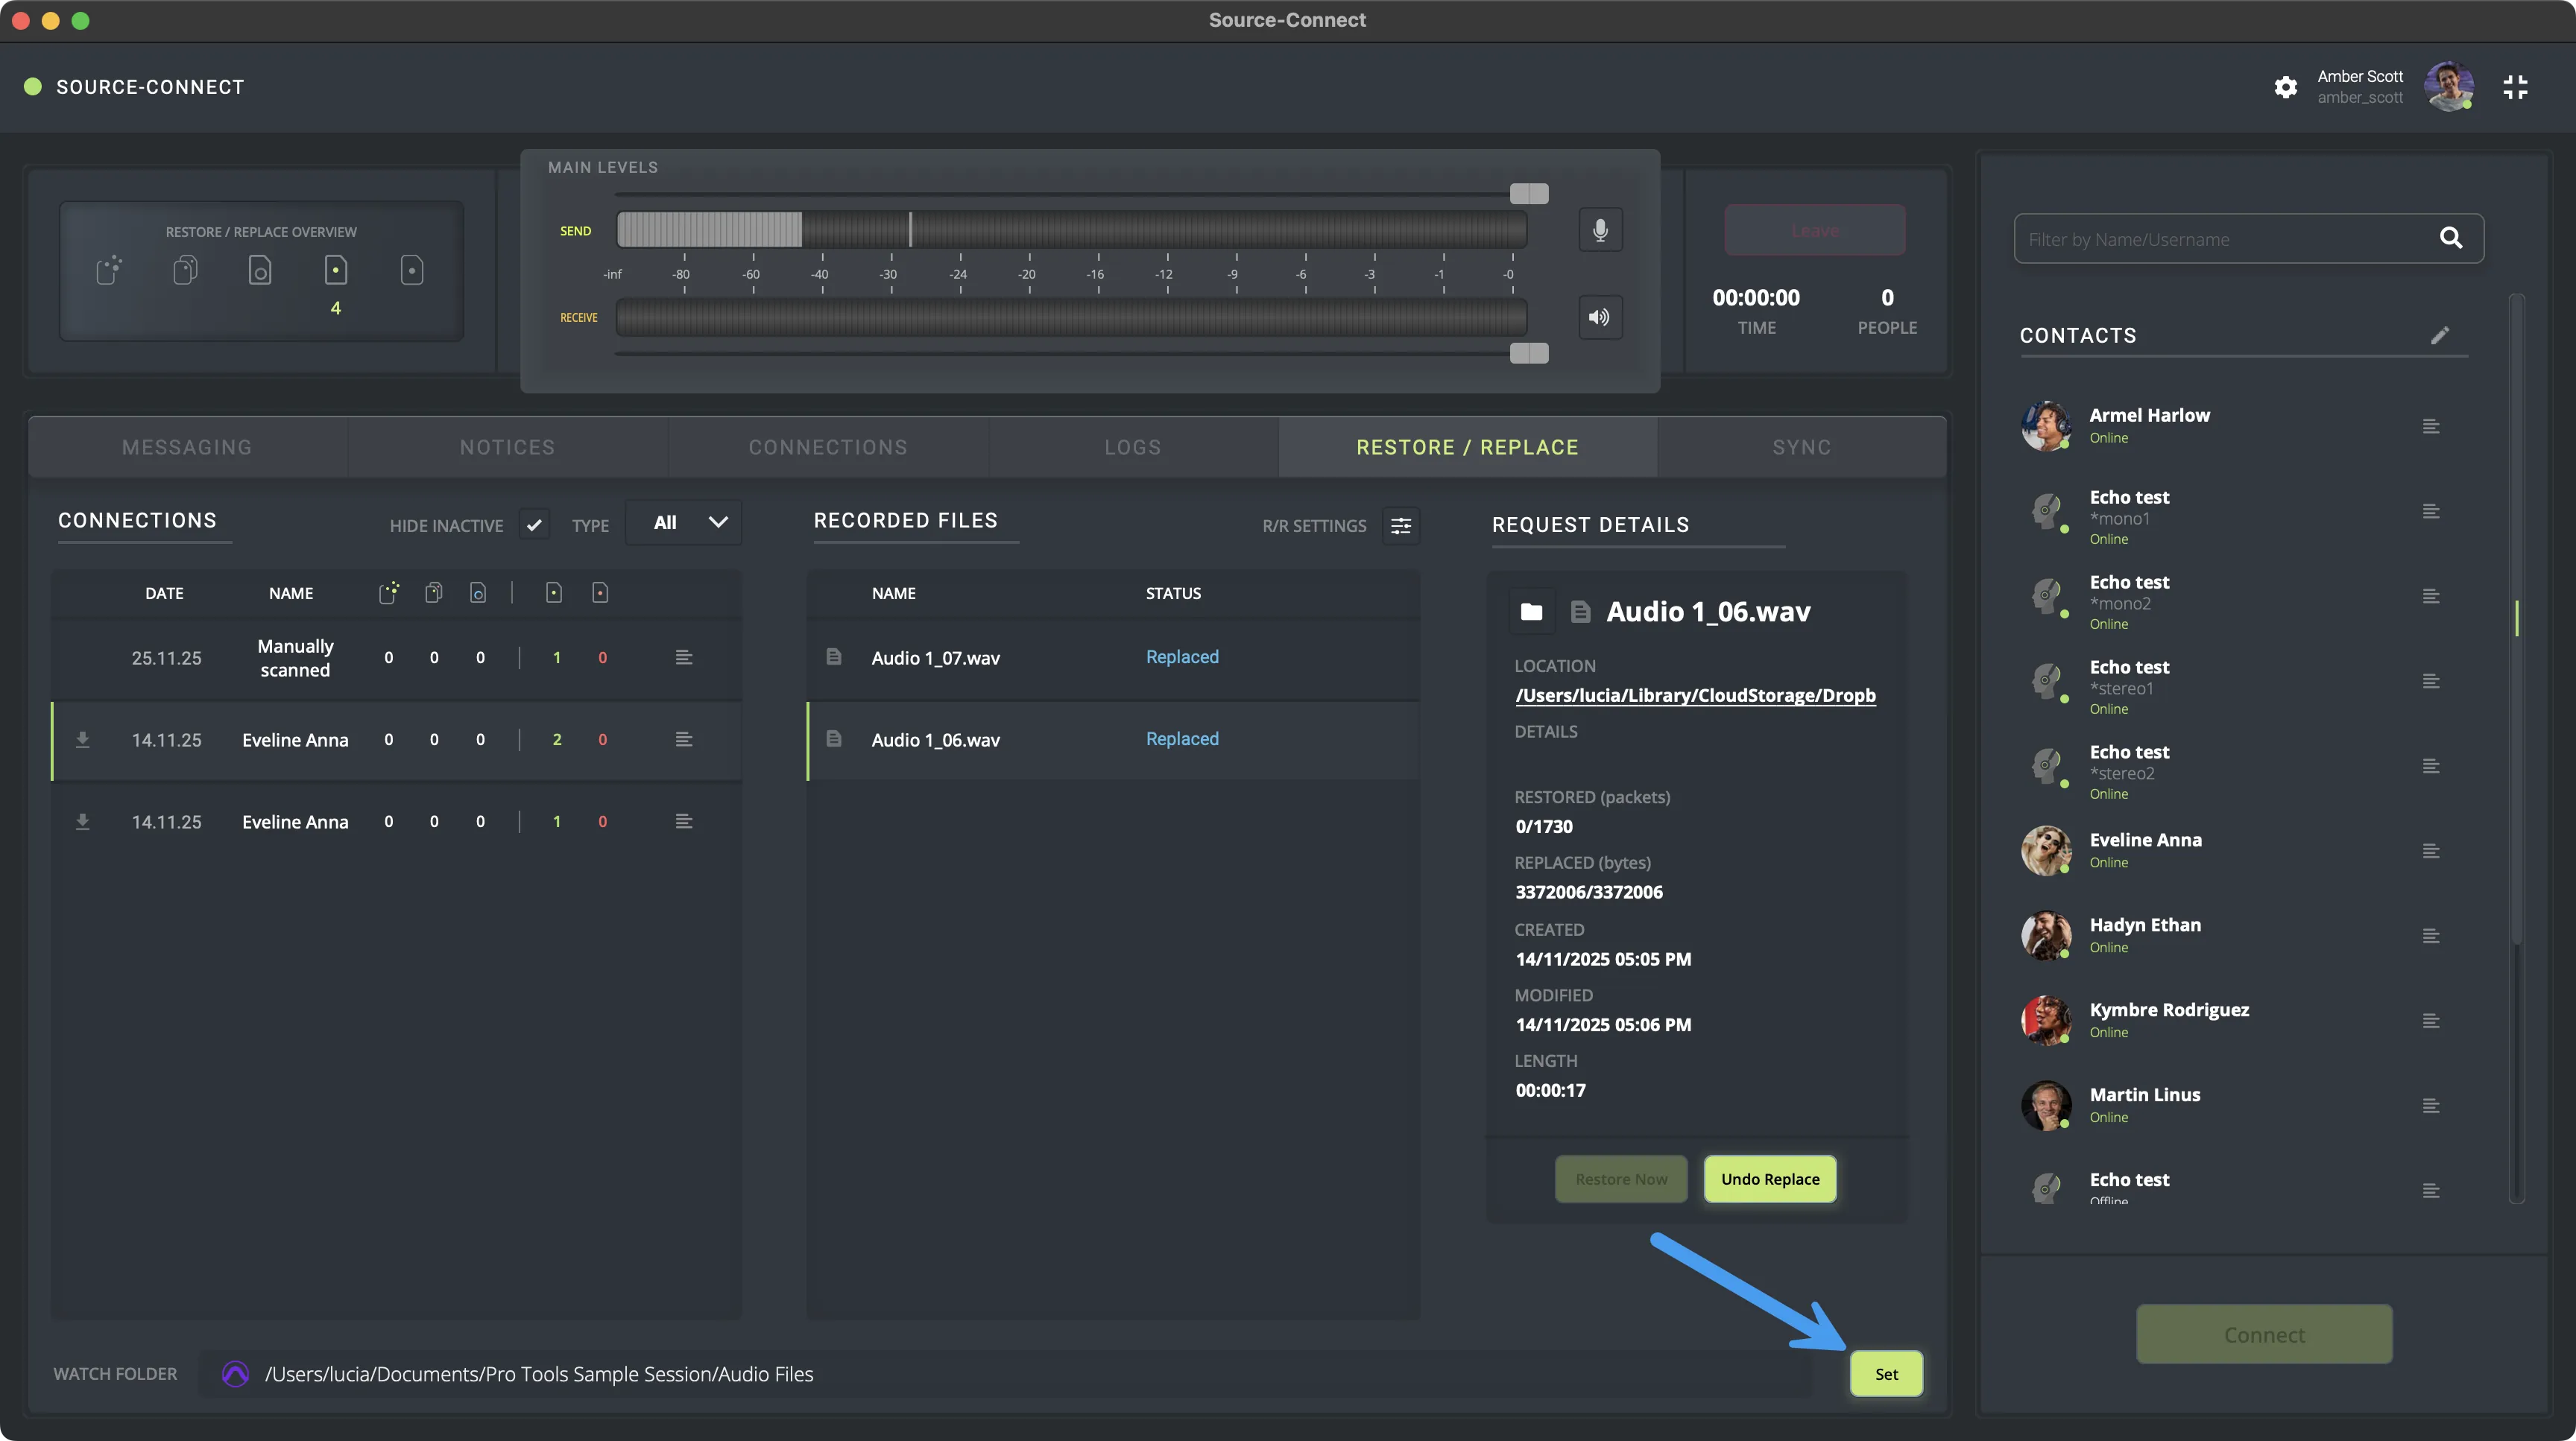Click download icon on last Eveline Anna row

coord(83,821)
